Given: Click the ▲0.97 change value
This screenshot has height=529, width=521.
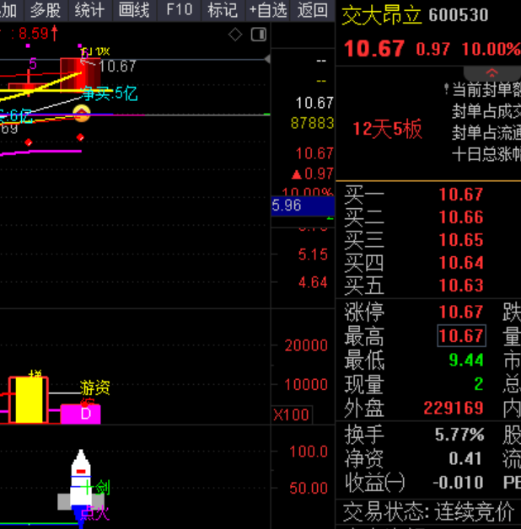Looking at the screenshot, I should coord(312,174).
